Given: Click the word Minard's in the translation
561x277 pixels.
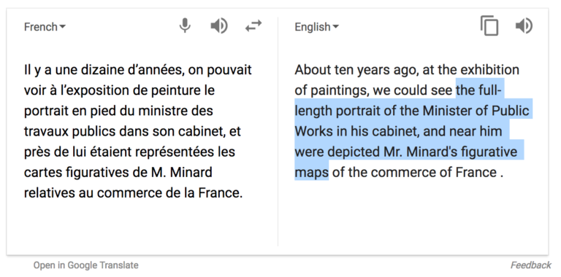Looking at the screenshot, I should (x=432, y=152).
